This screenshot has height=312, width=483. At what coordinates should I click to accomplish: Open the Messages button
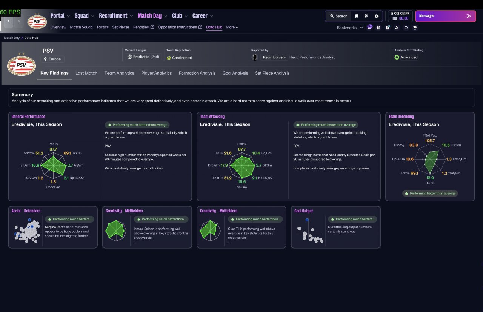point(446,16)
